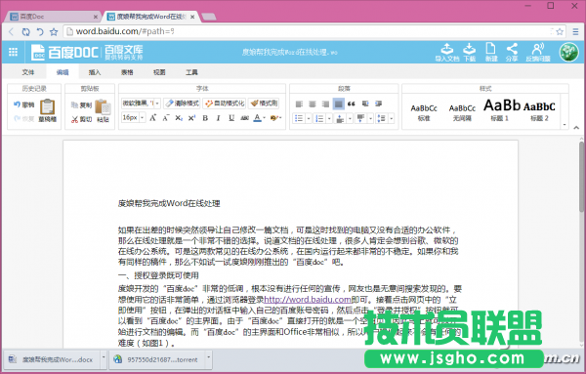This screenshot has height=374, width=586.
Task: Open feedback (反馈问题) icon
Action: point(538,53)
